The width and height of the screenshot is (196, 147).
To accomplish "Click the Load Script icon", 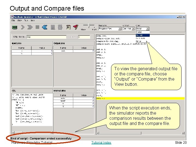I will pyautogui.click(x=68, y=27).
